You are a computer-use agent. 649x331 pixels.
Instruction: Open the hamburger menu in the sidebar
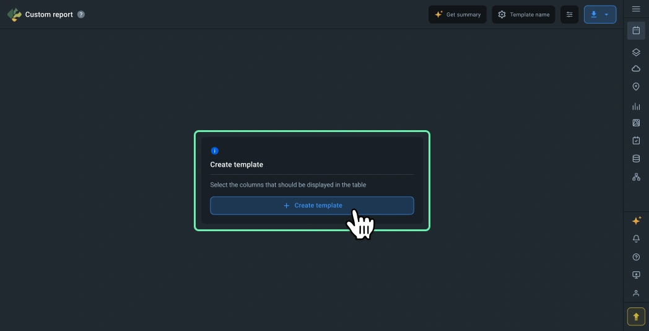click(636, 9)
